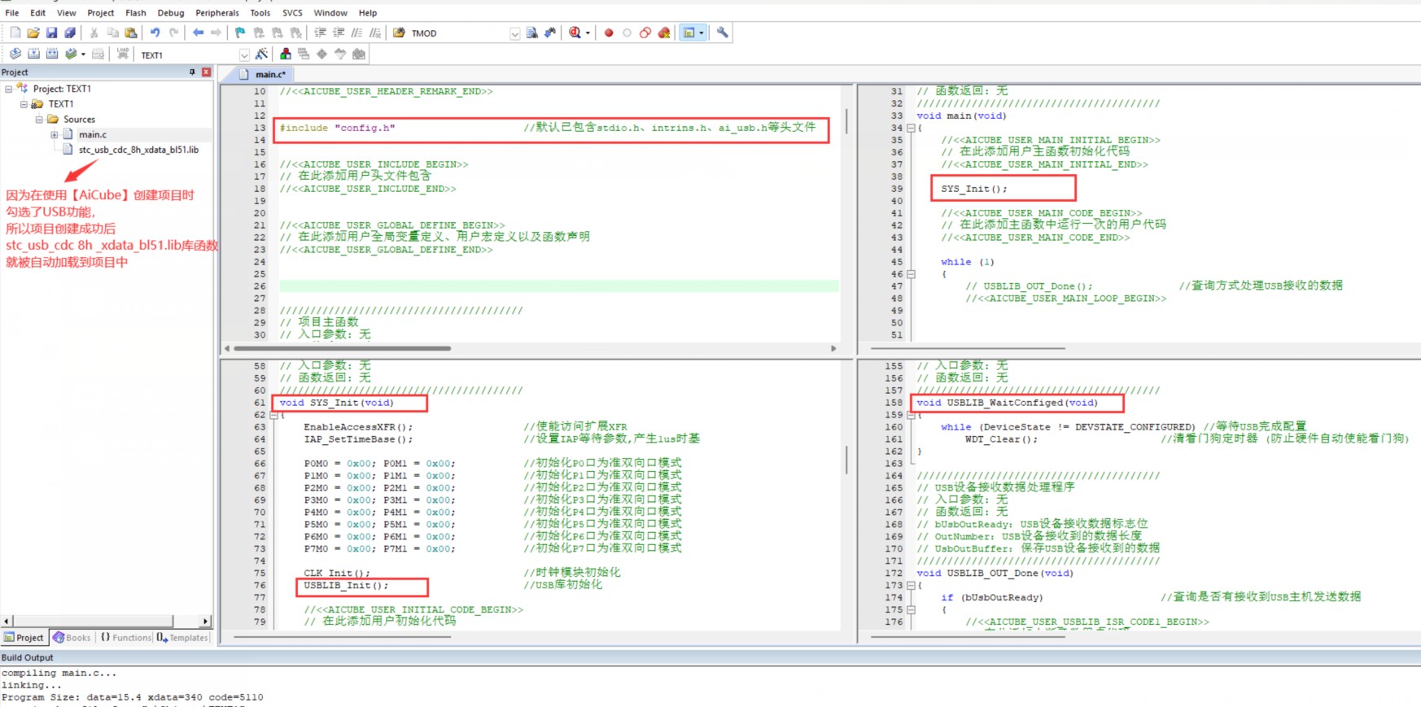Select stc_usb_cdc_8h_xdata_bl51.lib in project tree

point(138,150)
